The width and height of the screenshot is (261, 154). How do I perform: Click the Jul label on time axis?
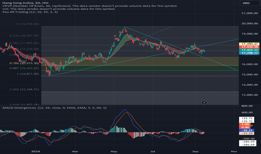click(153, 151)
